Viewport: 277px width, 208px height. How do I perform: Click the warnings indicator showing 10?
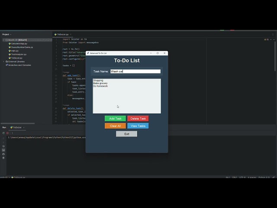267,39
